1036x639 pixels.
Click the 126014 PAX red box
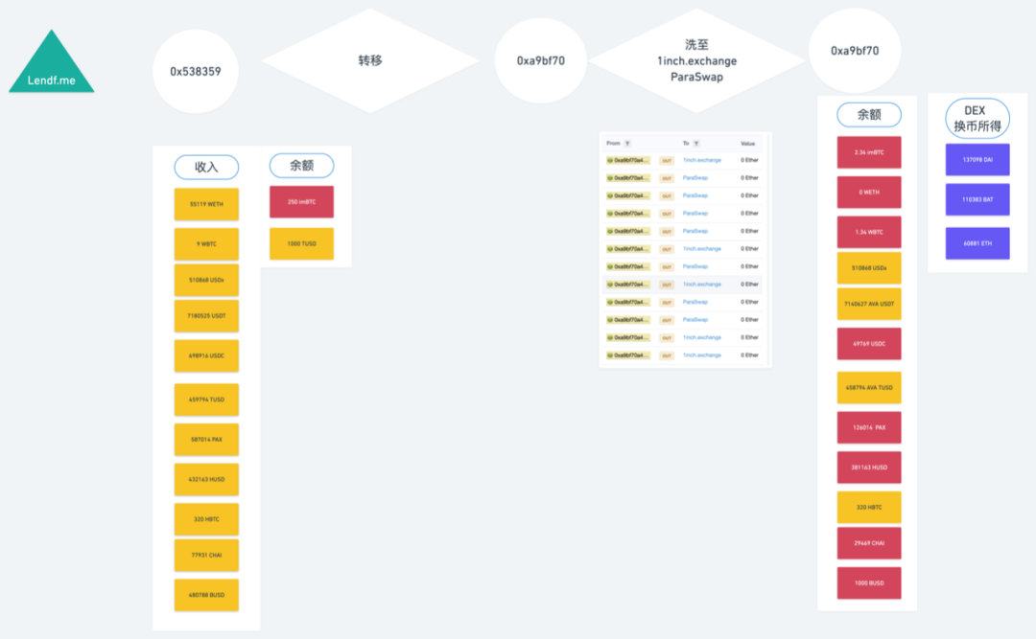tap(869, 428)
